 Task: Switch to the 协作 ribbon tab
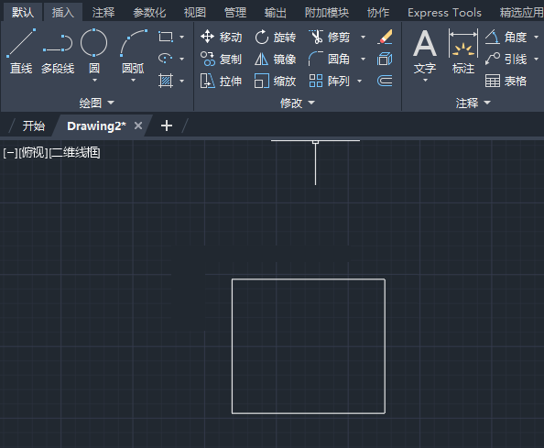pos(378,13)
